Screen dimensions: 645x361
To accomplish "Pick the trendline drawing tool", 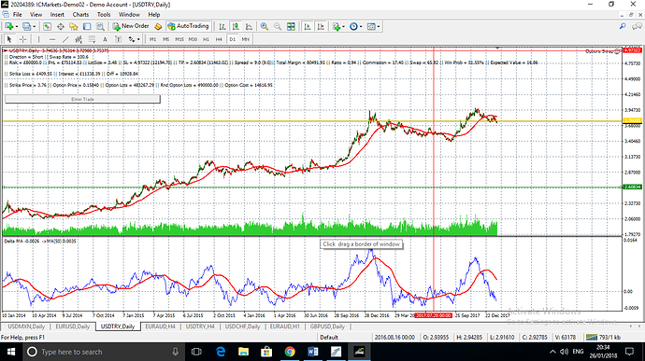I will pos(65,39).
